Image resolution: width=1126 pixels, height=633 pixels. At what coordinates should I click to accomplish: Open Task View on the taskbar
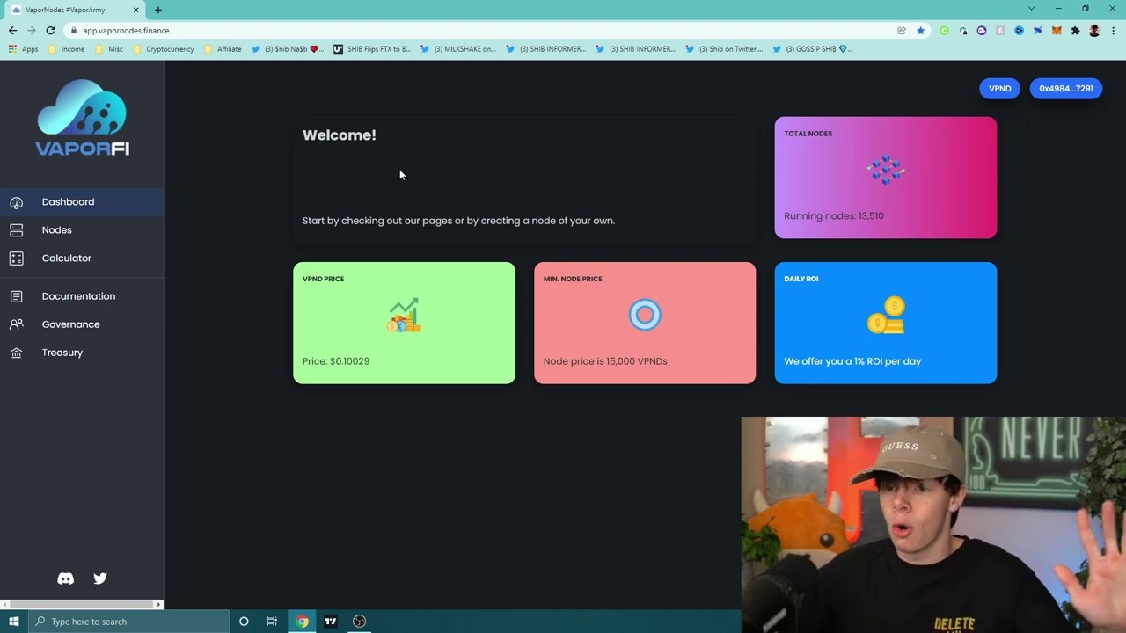[272, 622]
